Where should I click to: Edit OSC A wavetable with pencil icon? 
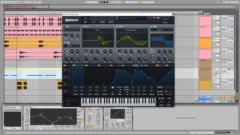tap(112, 35)
